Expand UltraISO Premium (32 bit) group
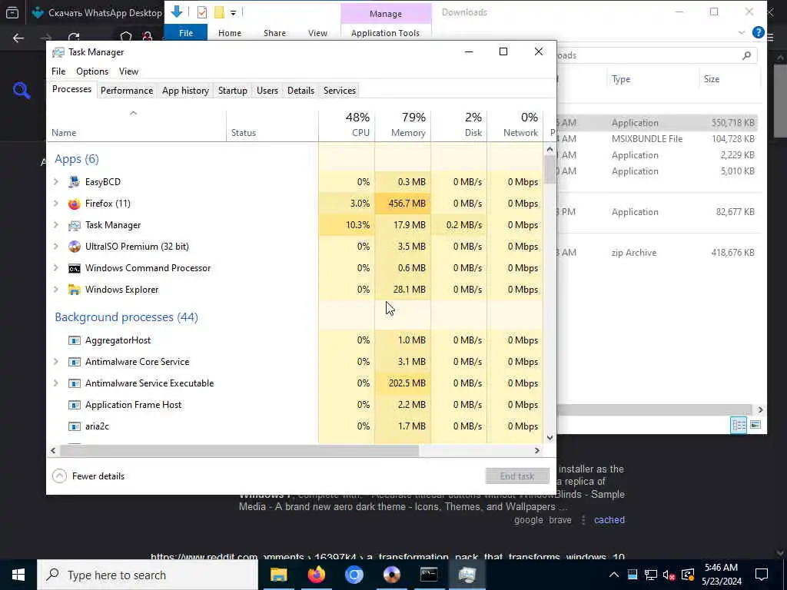Screen dimensions: 787x590 tap(56, 247)
